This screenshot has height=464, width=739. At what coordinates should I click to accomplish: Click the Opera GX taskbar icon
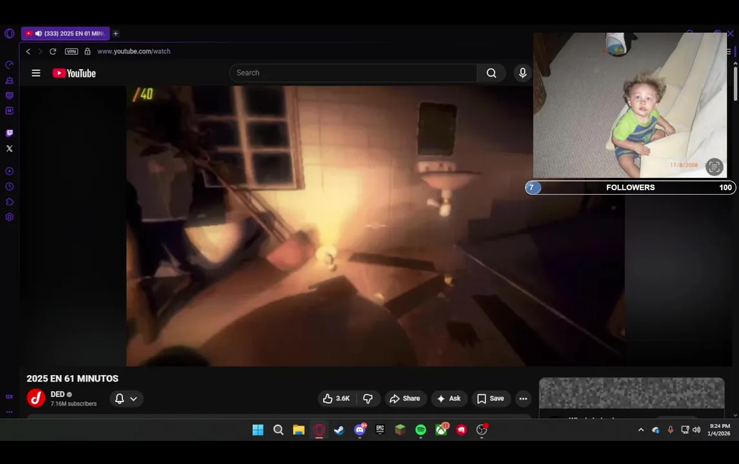(319, 430)
